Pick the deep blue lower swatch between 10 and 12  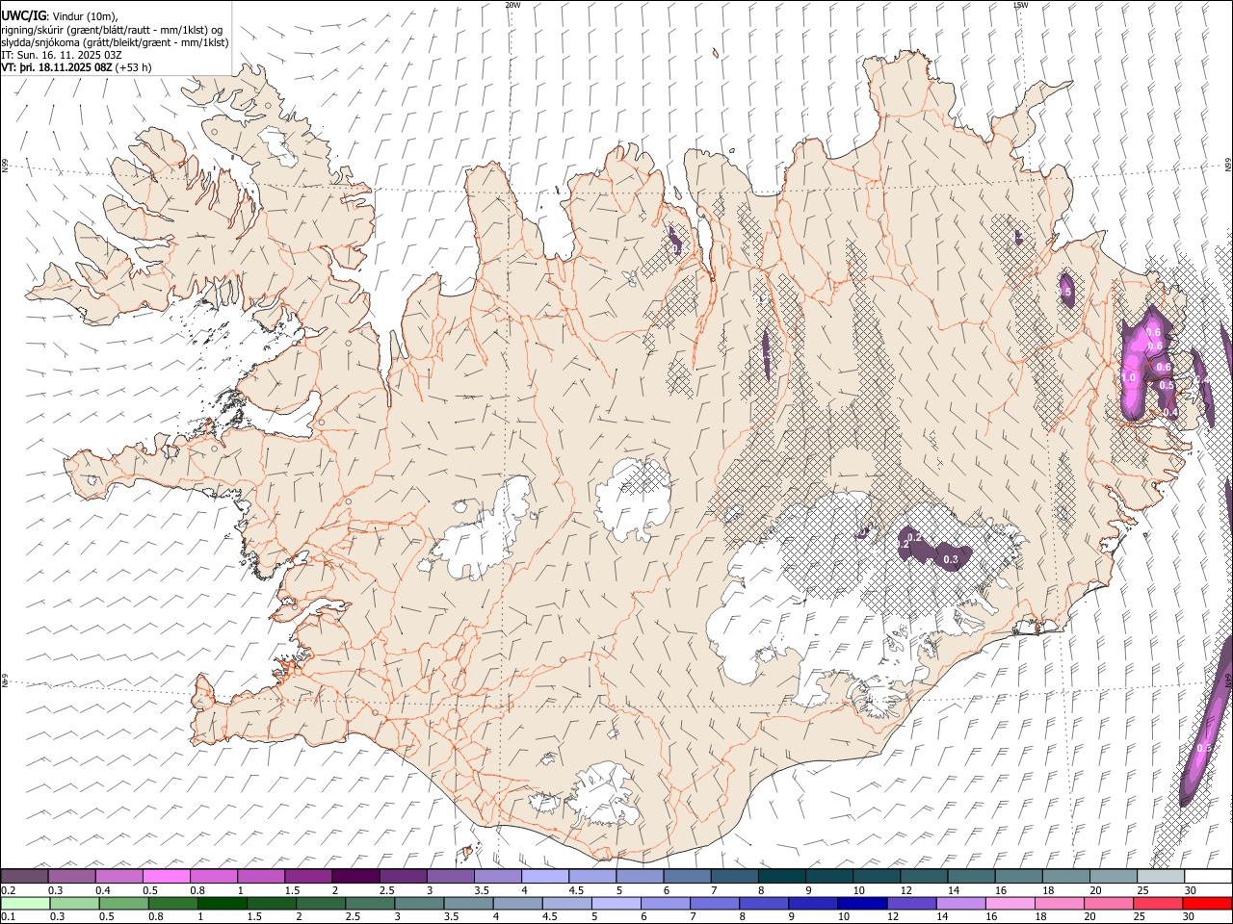click(x=862, y=903)
